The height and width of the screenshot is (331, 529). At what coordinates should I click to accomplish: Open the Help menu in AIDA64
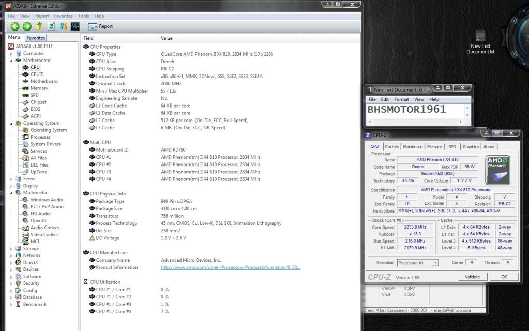[x=99, y=16]
